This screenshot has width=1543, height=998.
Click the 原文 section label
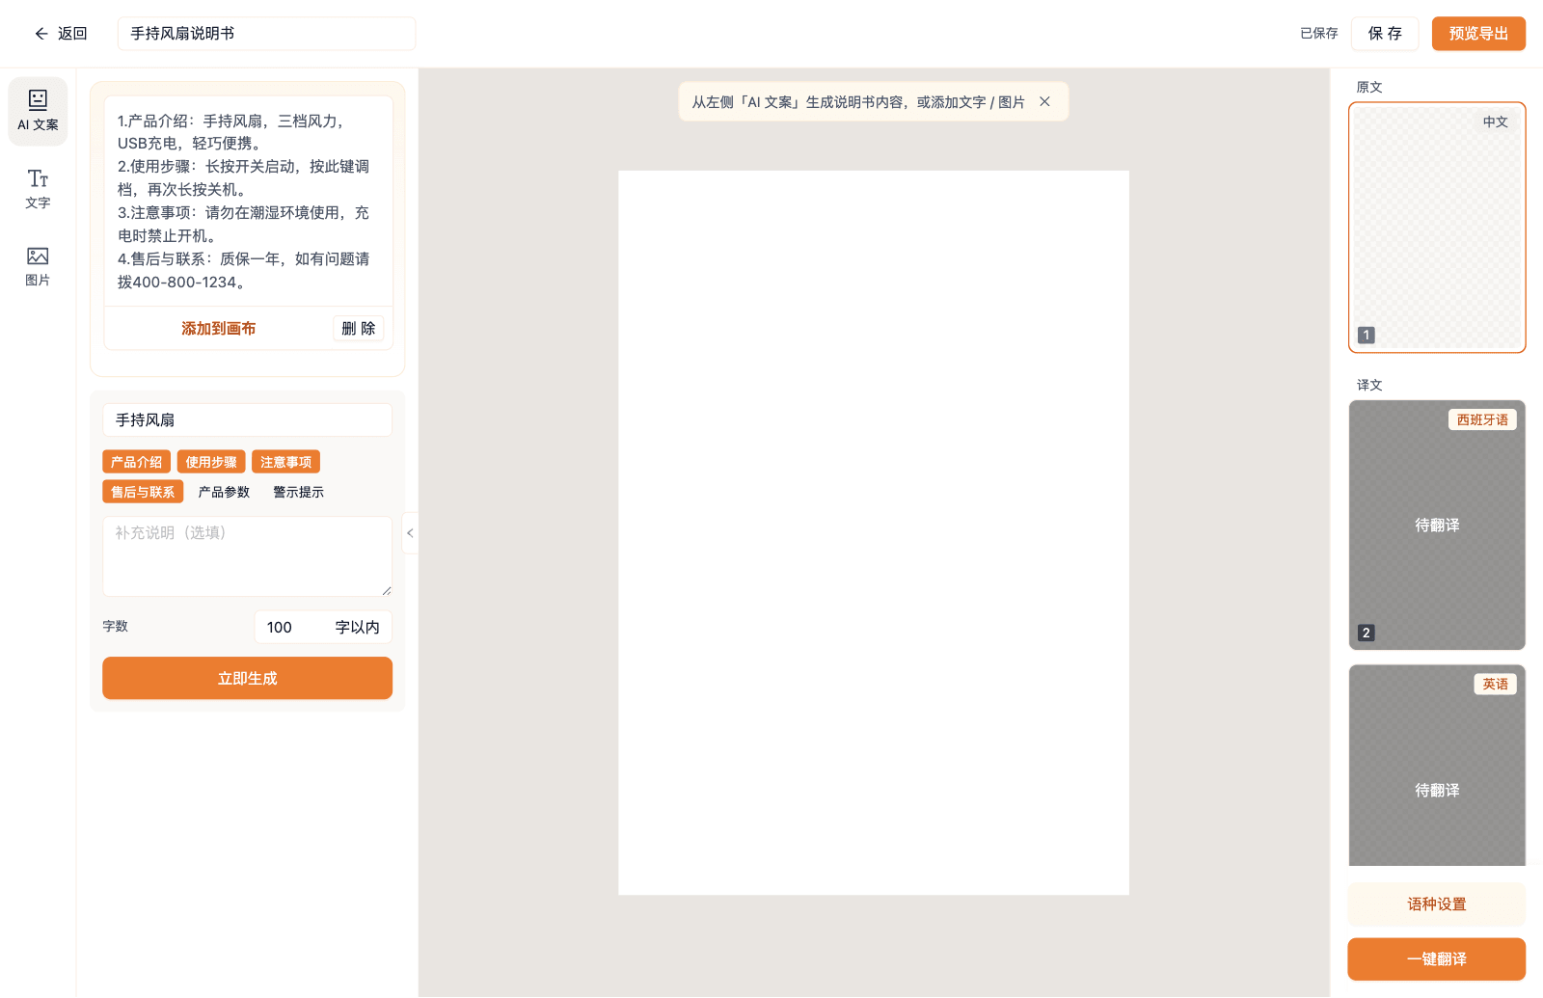coord(1369,87)
